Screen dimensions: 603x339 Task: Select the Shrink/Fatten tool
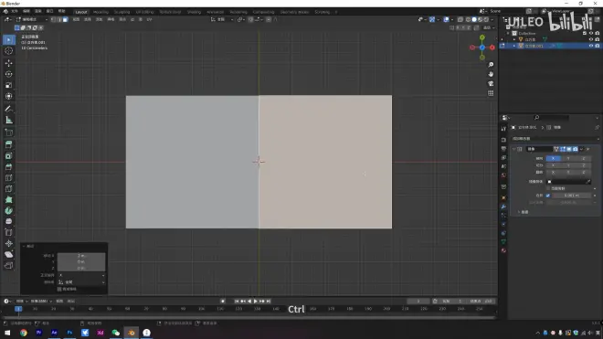pyautogui.click(x=9, y=244)
